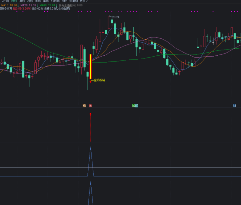
Task: Open the 多周期 multi-period view
Action: tap(73, 1)
